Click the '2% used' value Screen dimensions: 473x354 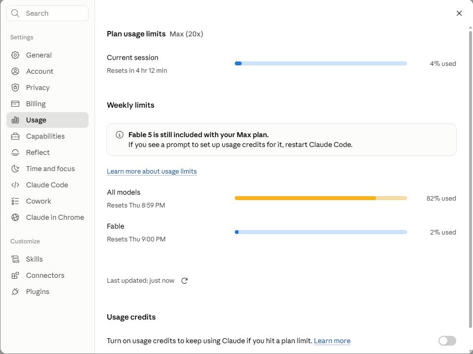(x=443, y=232)
